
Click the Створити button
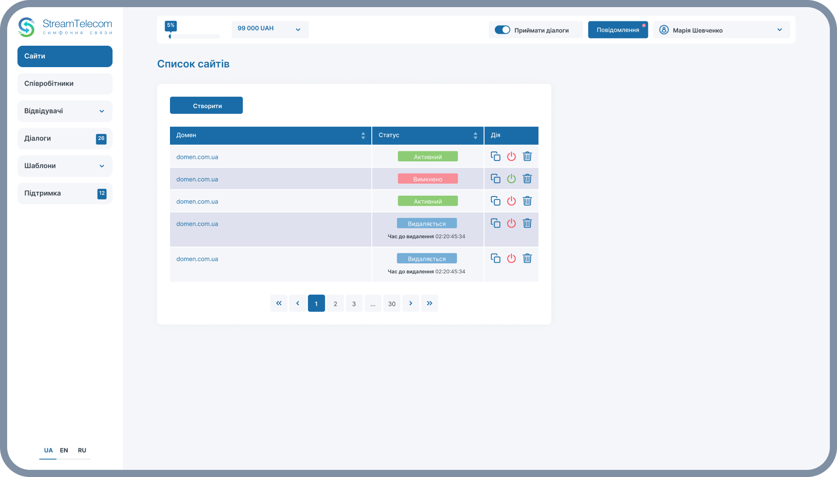pos(206,106)
